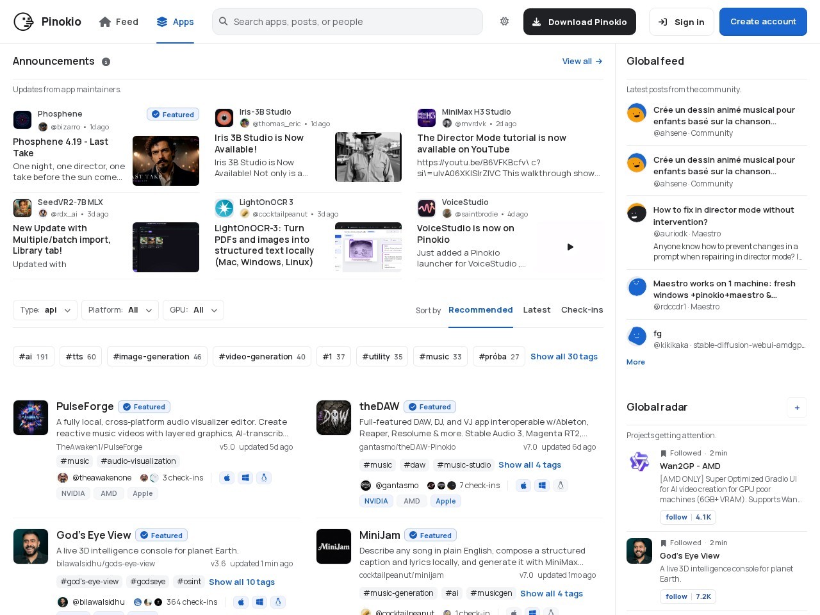
Task: Click the Pinokio logo icon
Action: coord(24,22)
